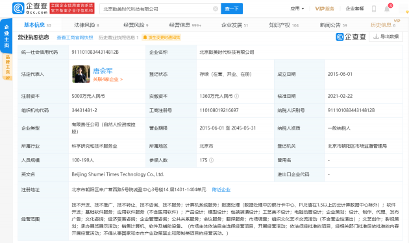The height and width of the screenshot is (243, 409).
Task: Open 查看工商官网快照 link
Action: [75, 38]
